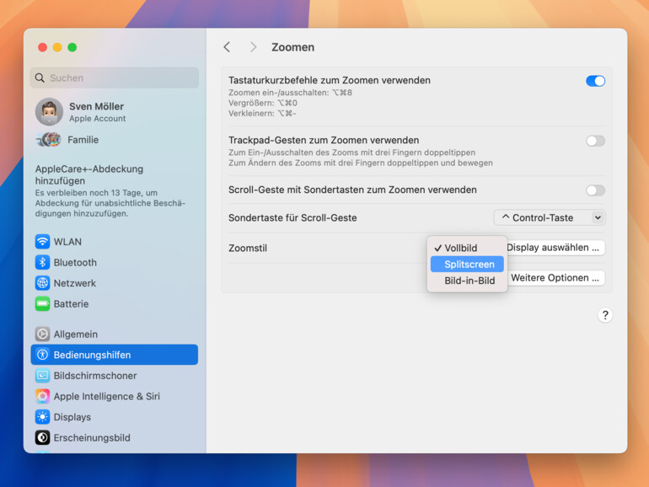The height and width of the screenshot is (487, 649).
Task: Open Bluetooth settings via its icon
Action: [42, 262]
